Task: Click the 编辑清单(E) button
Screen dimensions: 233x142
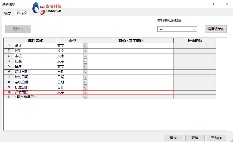Action: (x=216, y=29)
